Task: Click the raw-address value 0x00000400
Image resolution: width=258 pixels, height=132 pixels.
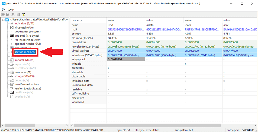Action: pos(115,42)
